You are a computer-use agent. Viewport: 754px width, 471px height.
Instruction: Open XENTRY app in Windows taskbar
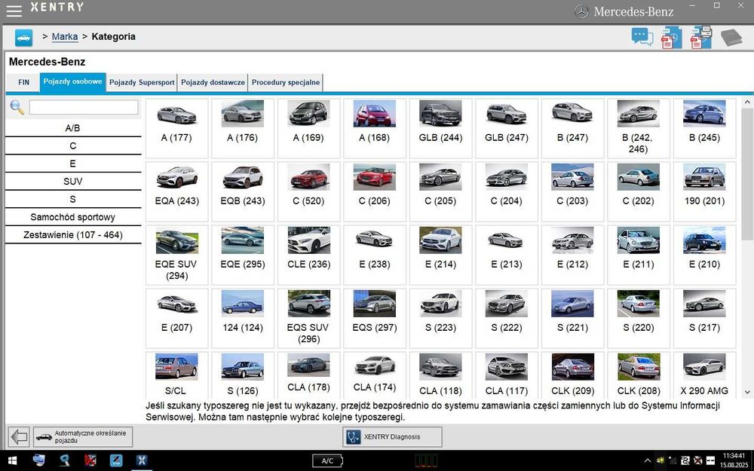pyautogui.click(x=141, y=460)
